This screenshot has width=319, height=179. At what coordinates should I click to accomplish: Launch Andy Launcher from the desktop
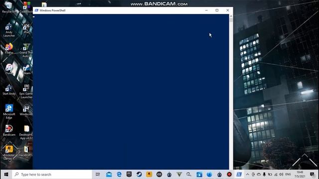click(9, 30)
